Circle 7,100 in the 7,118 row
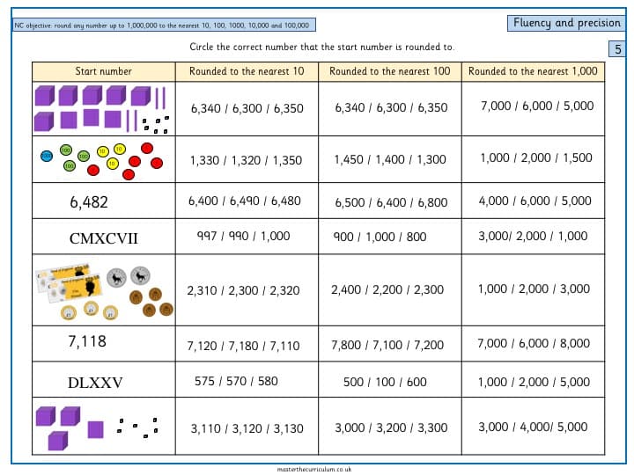Image resolution: width=634 pixels, height=475 pixels. pos(387,346)
